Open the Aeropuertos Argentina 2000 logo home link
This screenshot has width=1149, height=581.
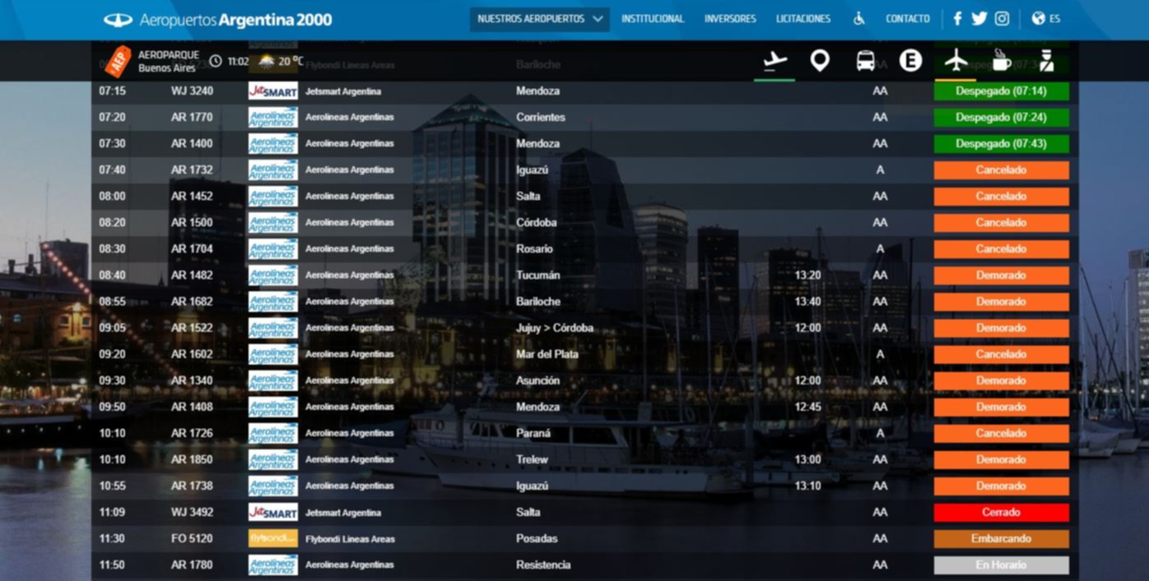coord(218,19)
